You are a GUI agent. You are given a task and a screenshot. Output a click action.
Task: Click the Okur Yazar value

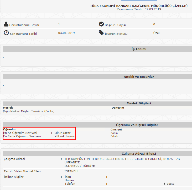(63, 133)
